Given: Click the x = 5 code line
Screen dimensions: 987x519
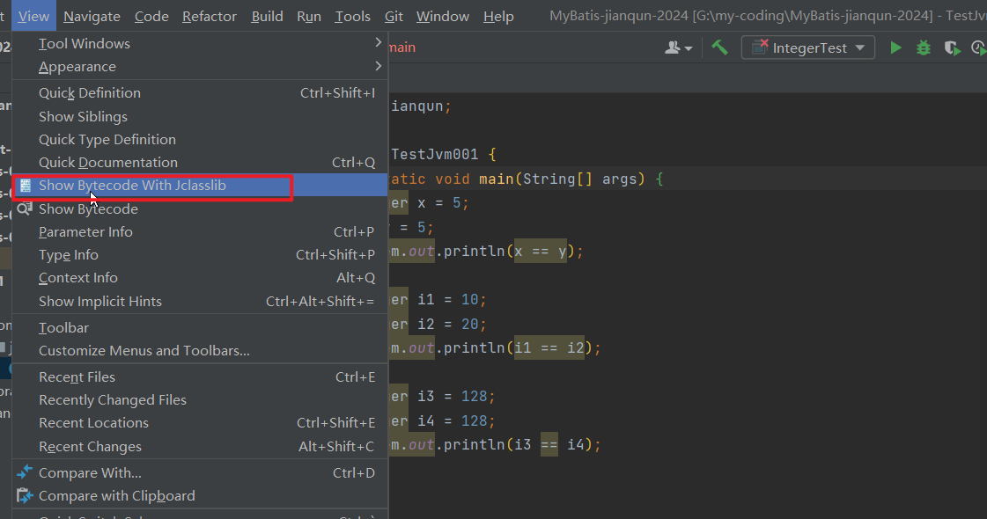Looking at the screenshot, I should click(x=430, y=203).
